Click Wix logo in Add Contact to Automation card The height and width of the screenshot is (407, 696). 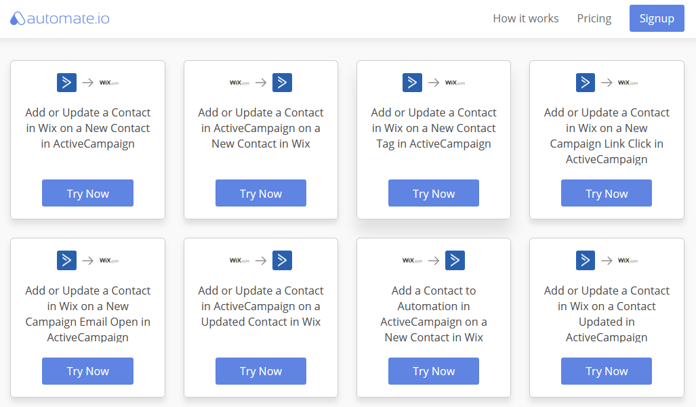click(412, 260)
